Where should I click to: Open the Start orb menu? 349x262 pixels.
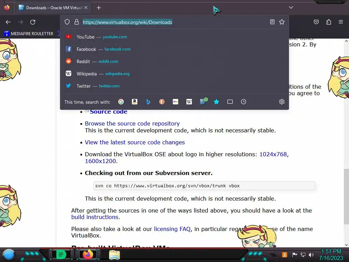pyautogui.click(x=9, y=254)
